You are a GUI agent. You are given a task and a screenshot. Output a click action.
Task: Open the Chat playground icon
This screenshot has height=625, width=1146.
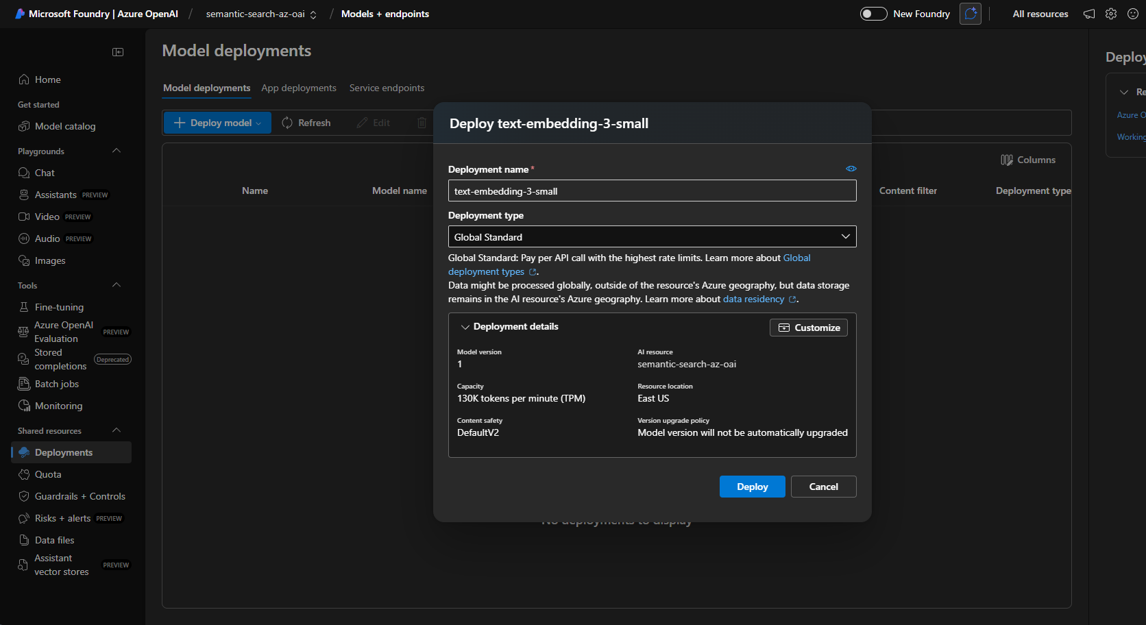(24, 173)
